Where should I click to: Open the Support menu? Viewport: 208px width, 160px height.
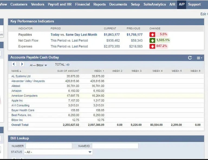[194, 4]
